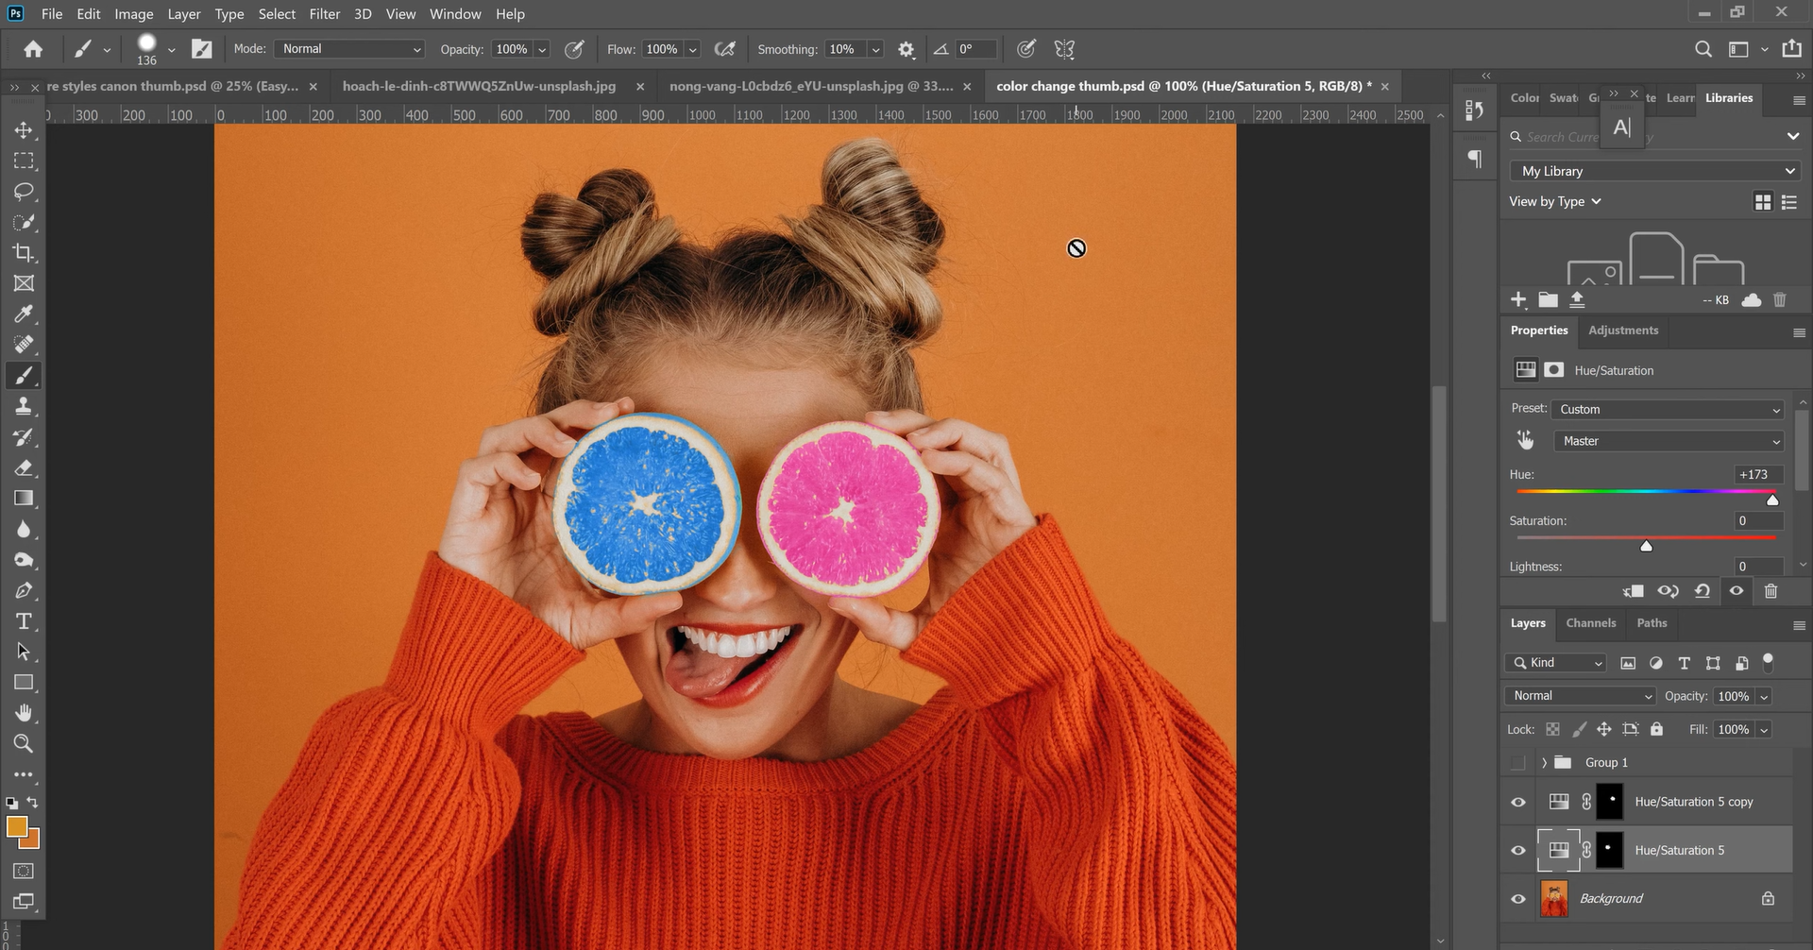Screen dimensions: 1813x950
Task: Select the Clone Stamp tool
Action: click(x=24, y=406)
